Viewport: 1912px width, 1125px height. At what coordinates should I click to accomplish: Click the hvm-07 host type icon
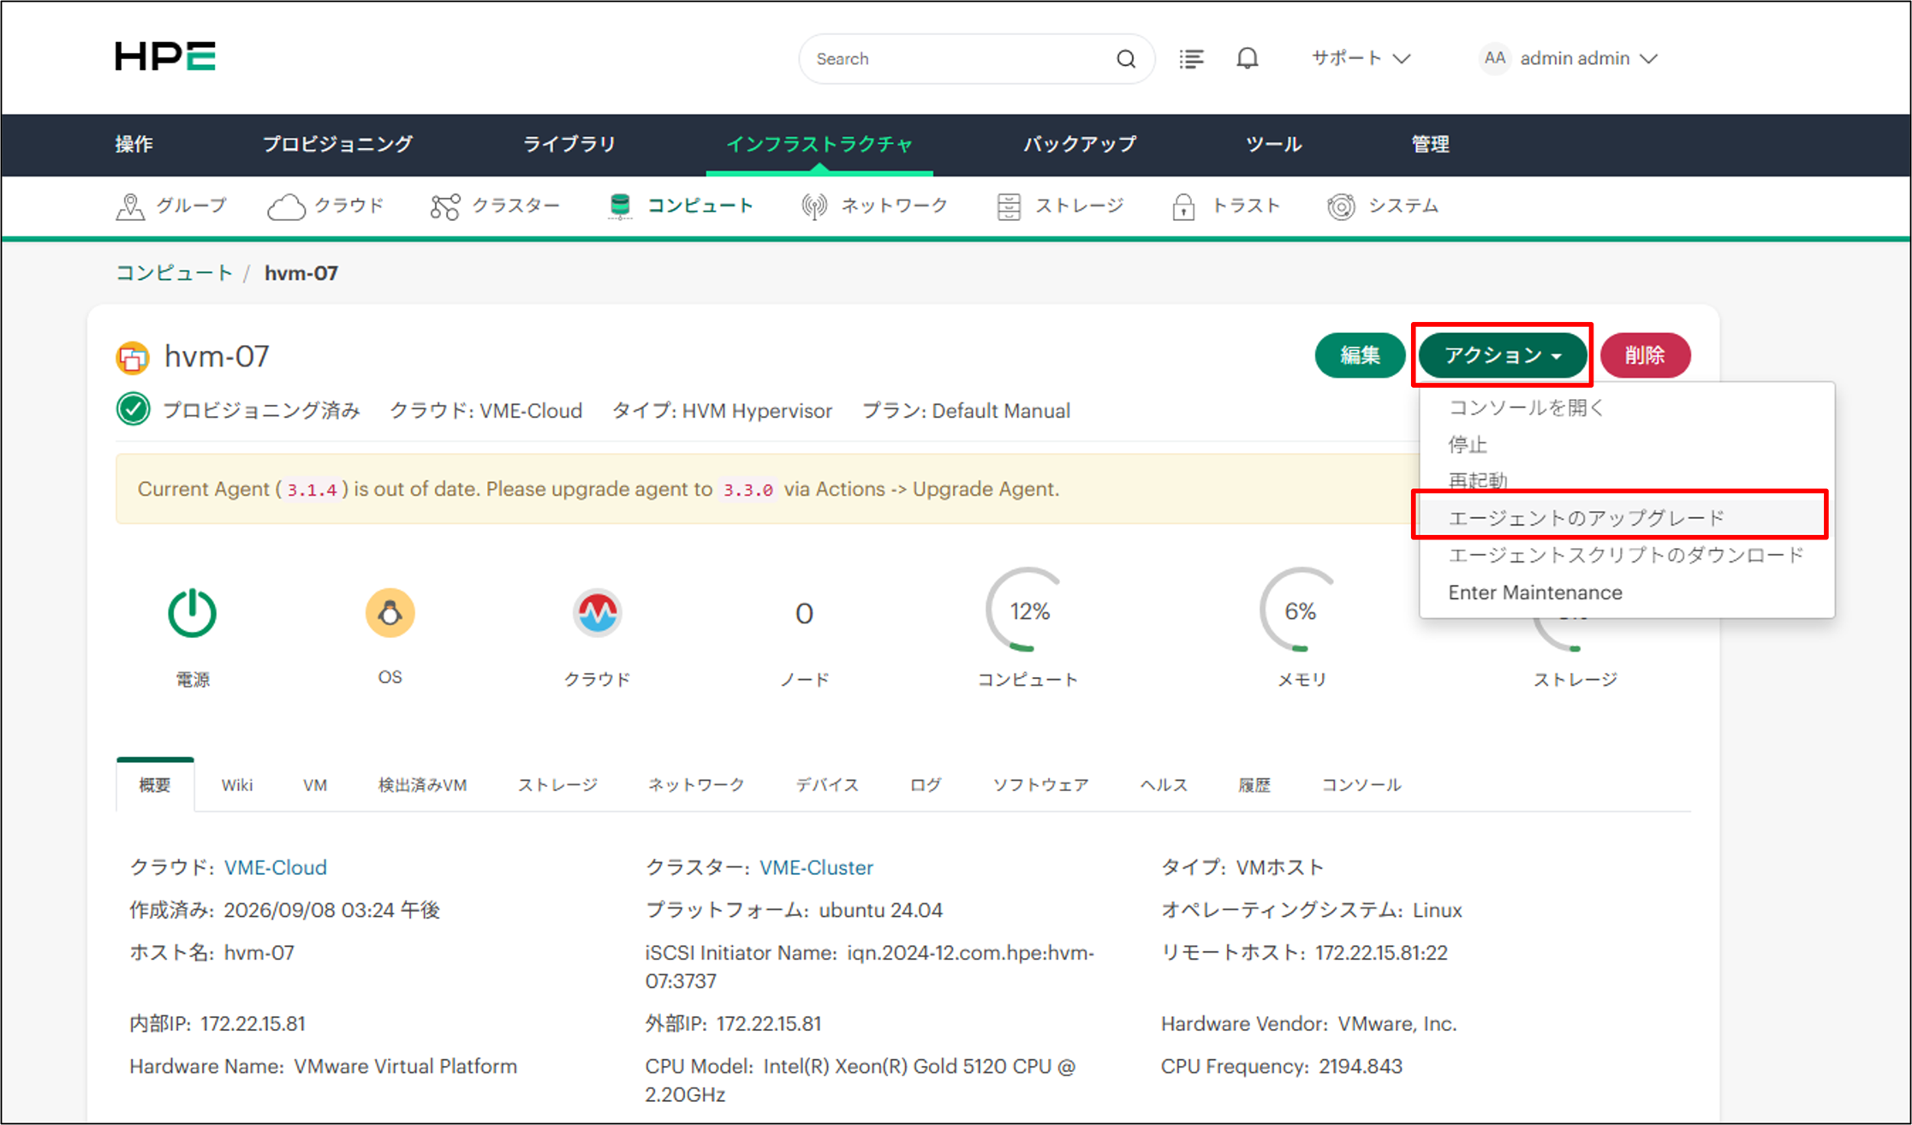(133, 357)
